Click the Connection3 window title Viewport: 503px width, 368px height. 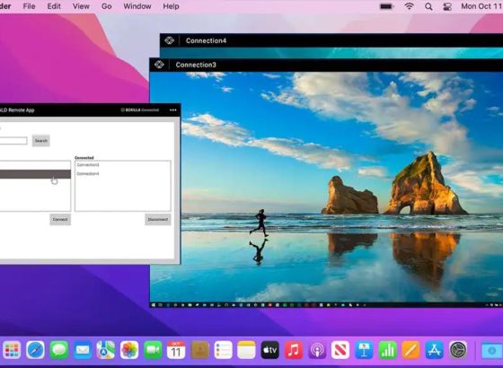(196, 65)
